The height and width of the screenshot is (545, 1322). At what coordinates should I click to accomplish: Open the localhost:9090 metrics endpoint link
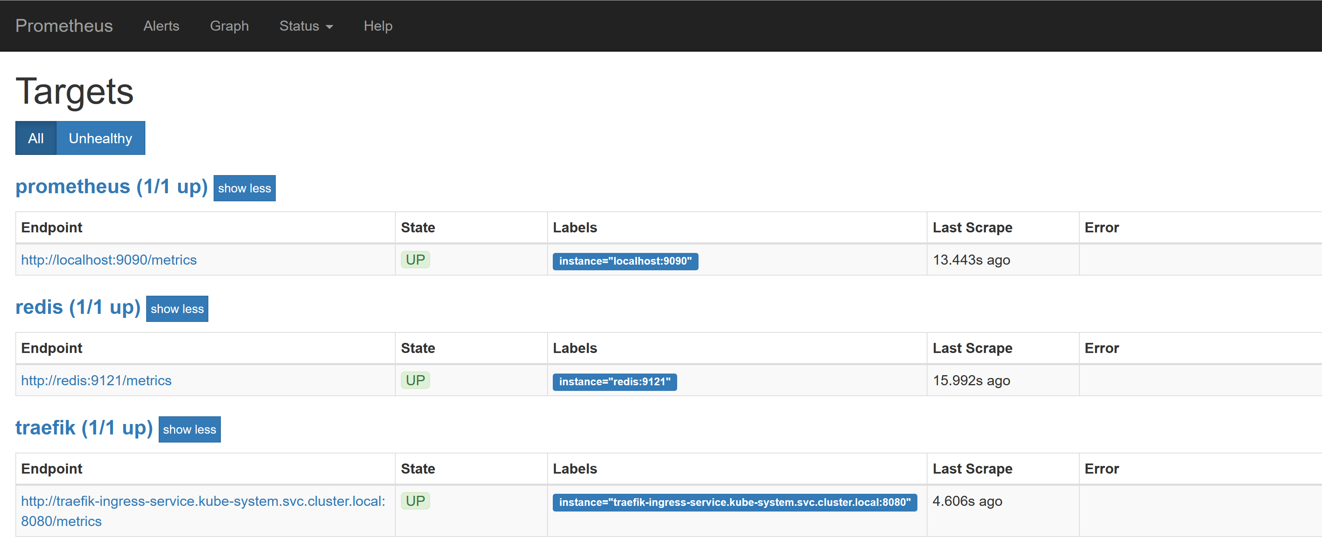tap(109, 260)
